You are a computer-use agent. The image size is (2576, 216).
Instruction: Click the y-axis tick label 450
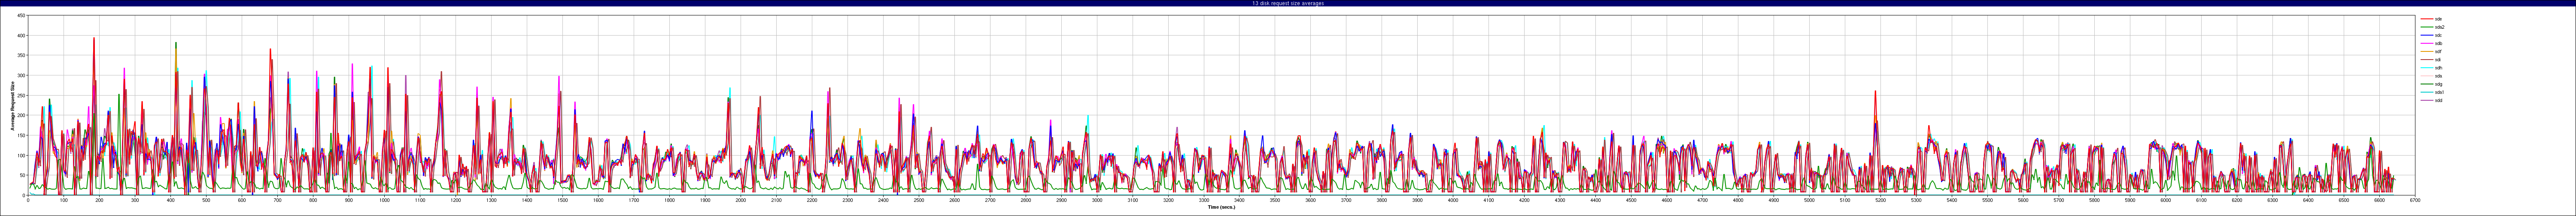[x=22, y=16]
